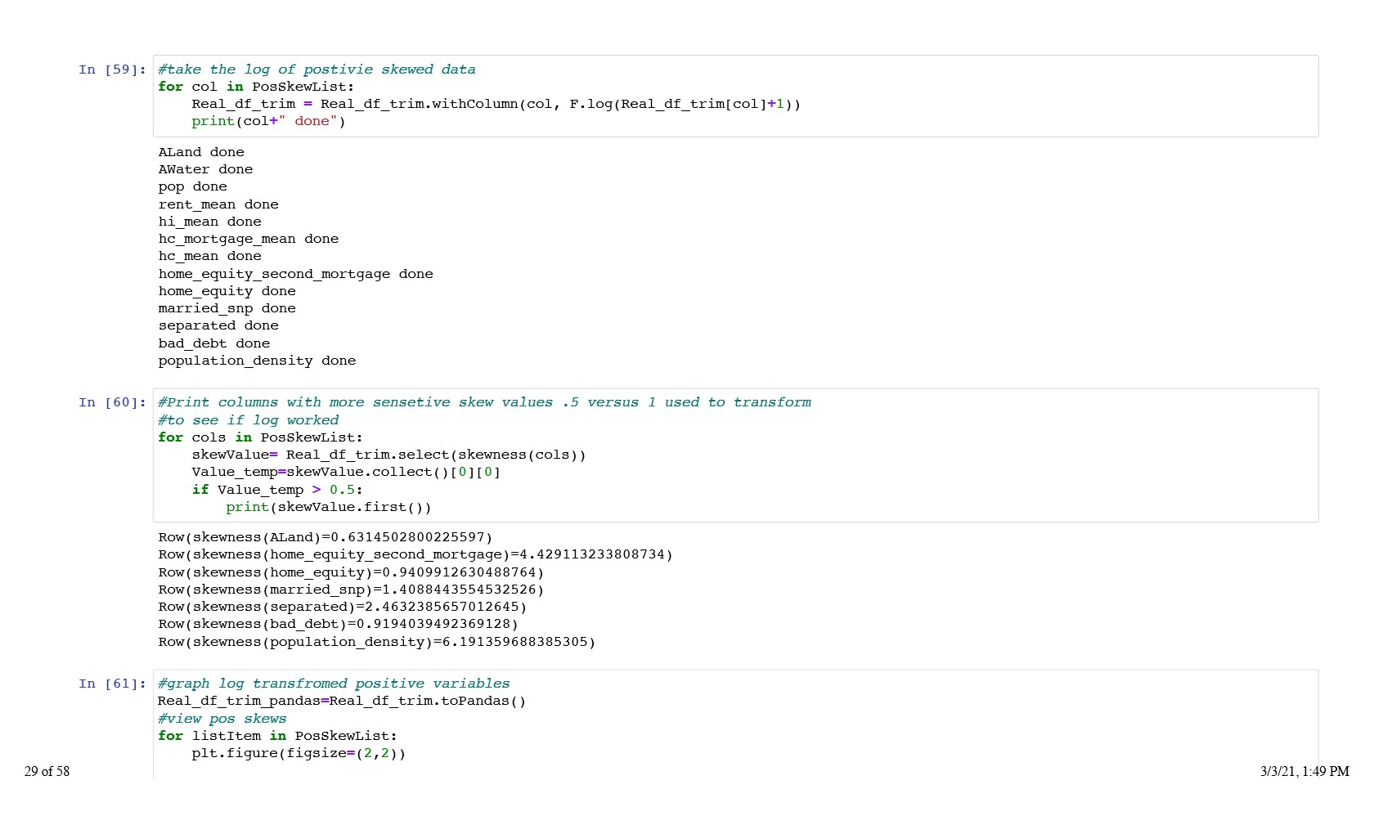Viewport: 1374px width, 834px height.
Task: Click the In [59] cell prompt
Action: (112, 69)
